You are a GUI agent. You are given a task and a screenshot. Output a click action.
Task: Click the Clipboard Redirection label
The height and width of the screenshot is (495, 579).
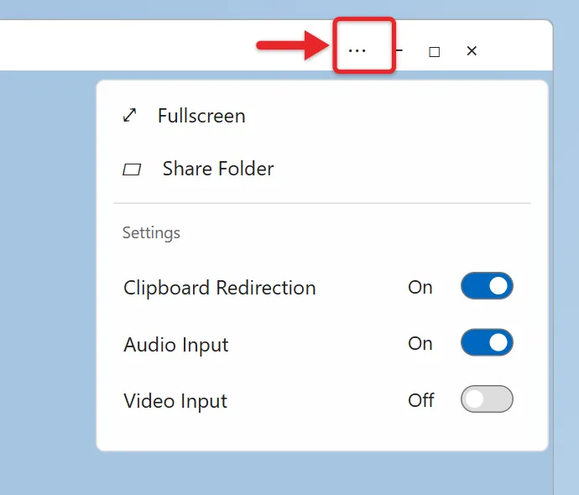(x=220, y=288)
